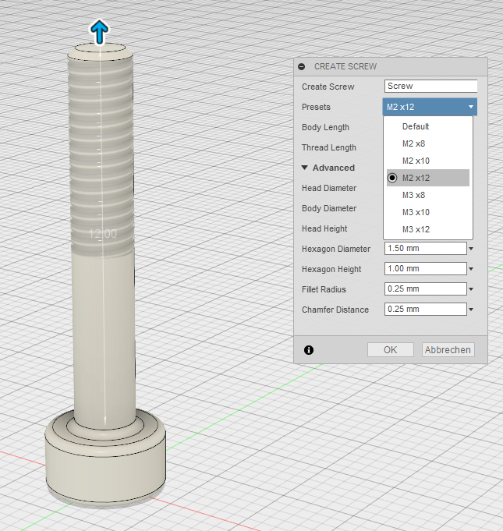Image resolution: width=503 pixels, height=531 pixels.
Task: Click the blue arrow manipulator above the screw
Action: click(99, 32)
